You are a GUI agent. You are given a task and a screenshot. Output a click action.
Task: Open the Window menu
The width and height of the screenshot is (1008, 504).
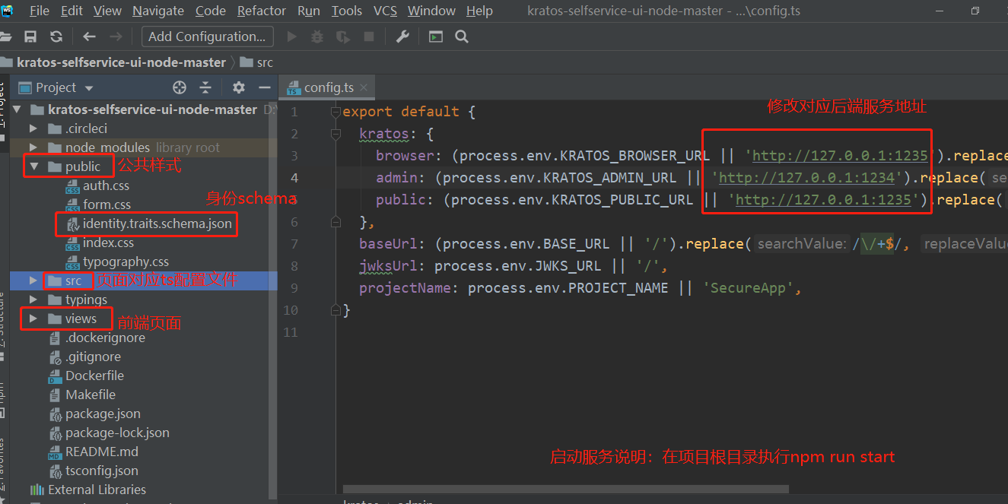432,11
